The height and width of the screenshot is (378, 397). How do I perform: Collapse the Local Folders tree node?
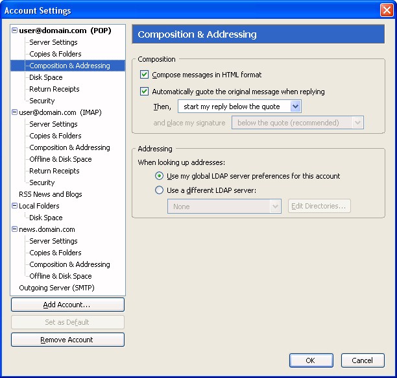[x=15, y=206]
